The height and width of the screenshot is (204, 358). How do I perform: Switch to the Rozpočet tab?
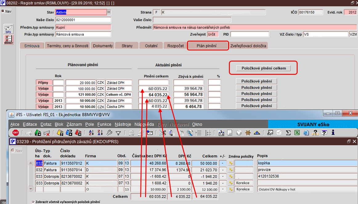pyautogui.click(x=175, y=46)
